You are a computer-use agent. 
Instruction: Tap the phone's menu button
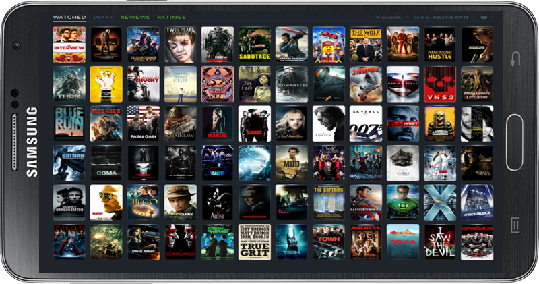(x=515, y=225)
